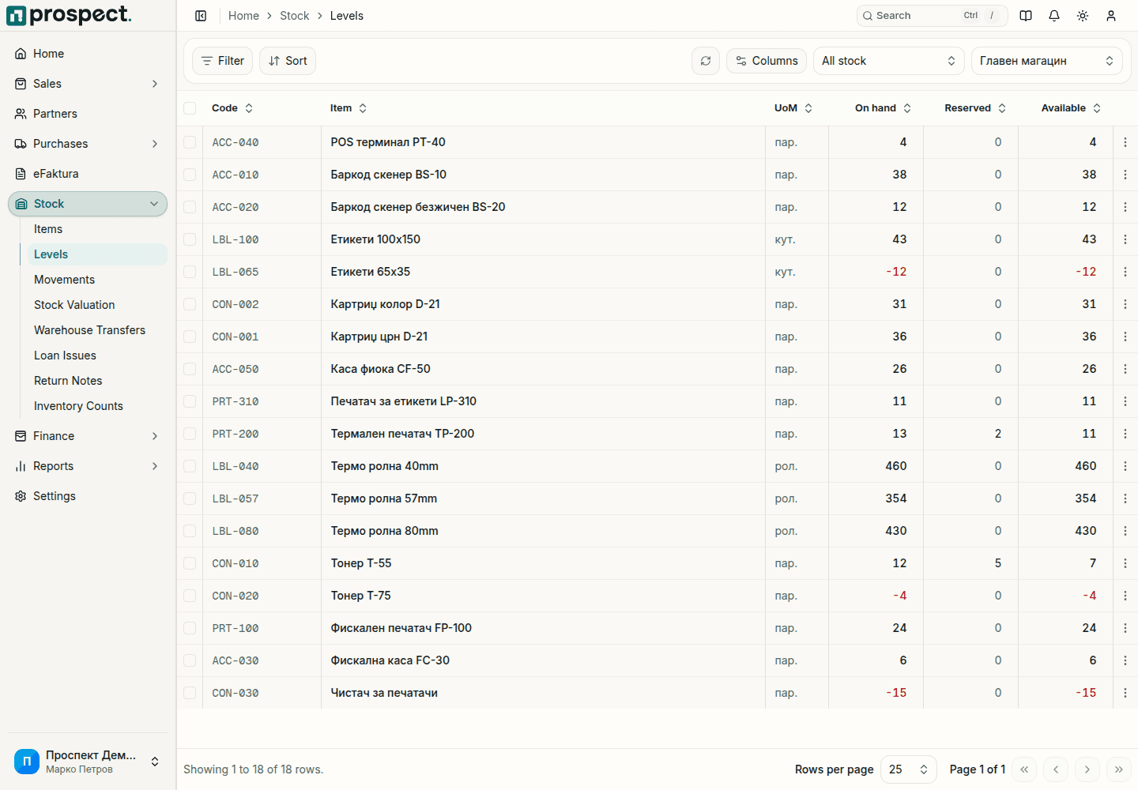Screen dimensions: 1138x790
Task: Select all rows with the header checkbox
Action: point(190,108)
